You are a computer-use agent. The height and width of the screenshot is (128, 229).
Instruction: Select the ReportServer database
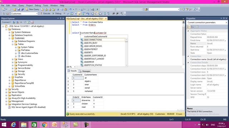tap(20, 80)
